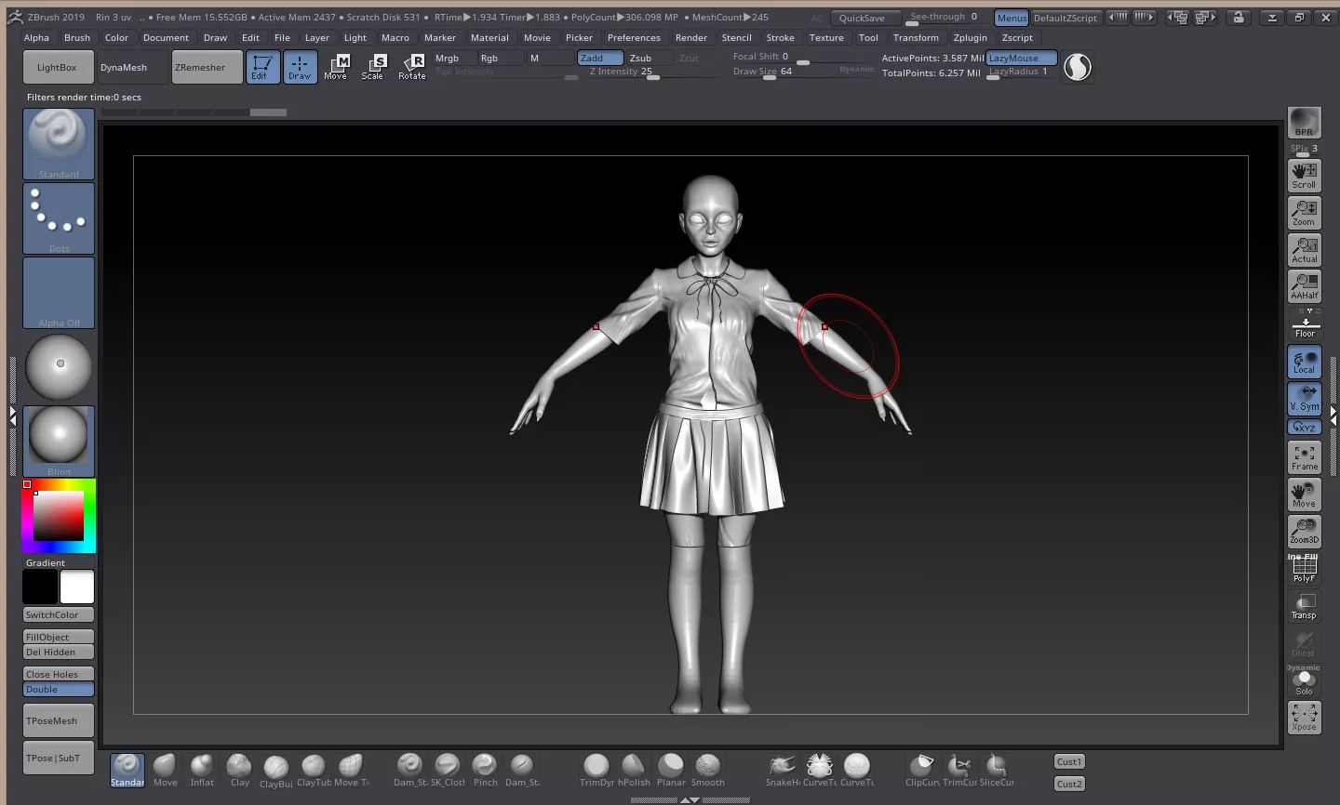Open the Standard brush picker thumbnail

(x=59, y=143)
